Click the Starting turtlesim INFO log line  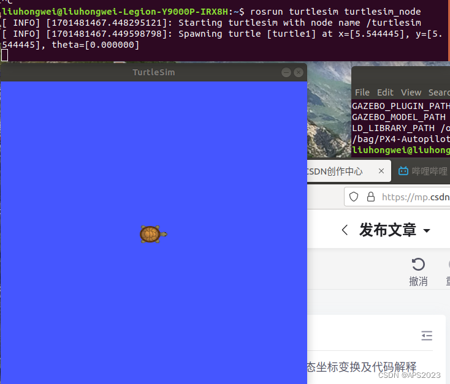(212, 23)
